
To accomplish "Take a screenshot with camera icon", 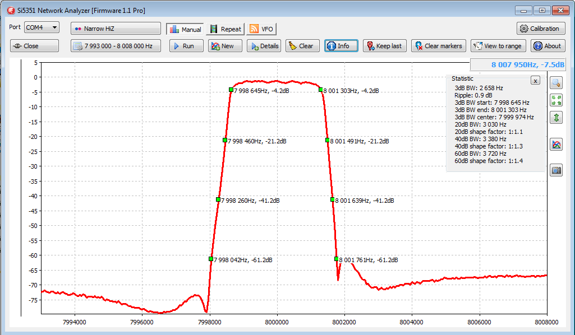I will pyautogui.click(x=556, y=170).
